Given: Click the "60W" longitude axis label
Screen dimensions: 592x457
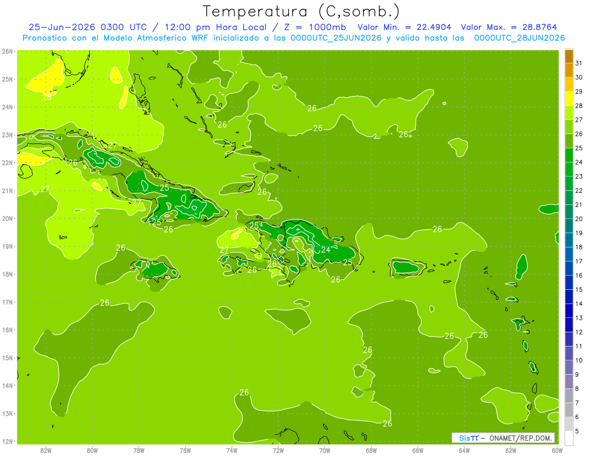Looking at the screenshot, I should 557,450.
